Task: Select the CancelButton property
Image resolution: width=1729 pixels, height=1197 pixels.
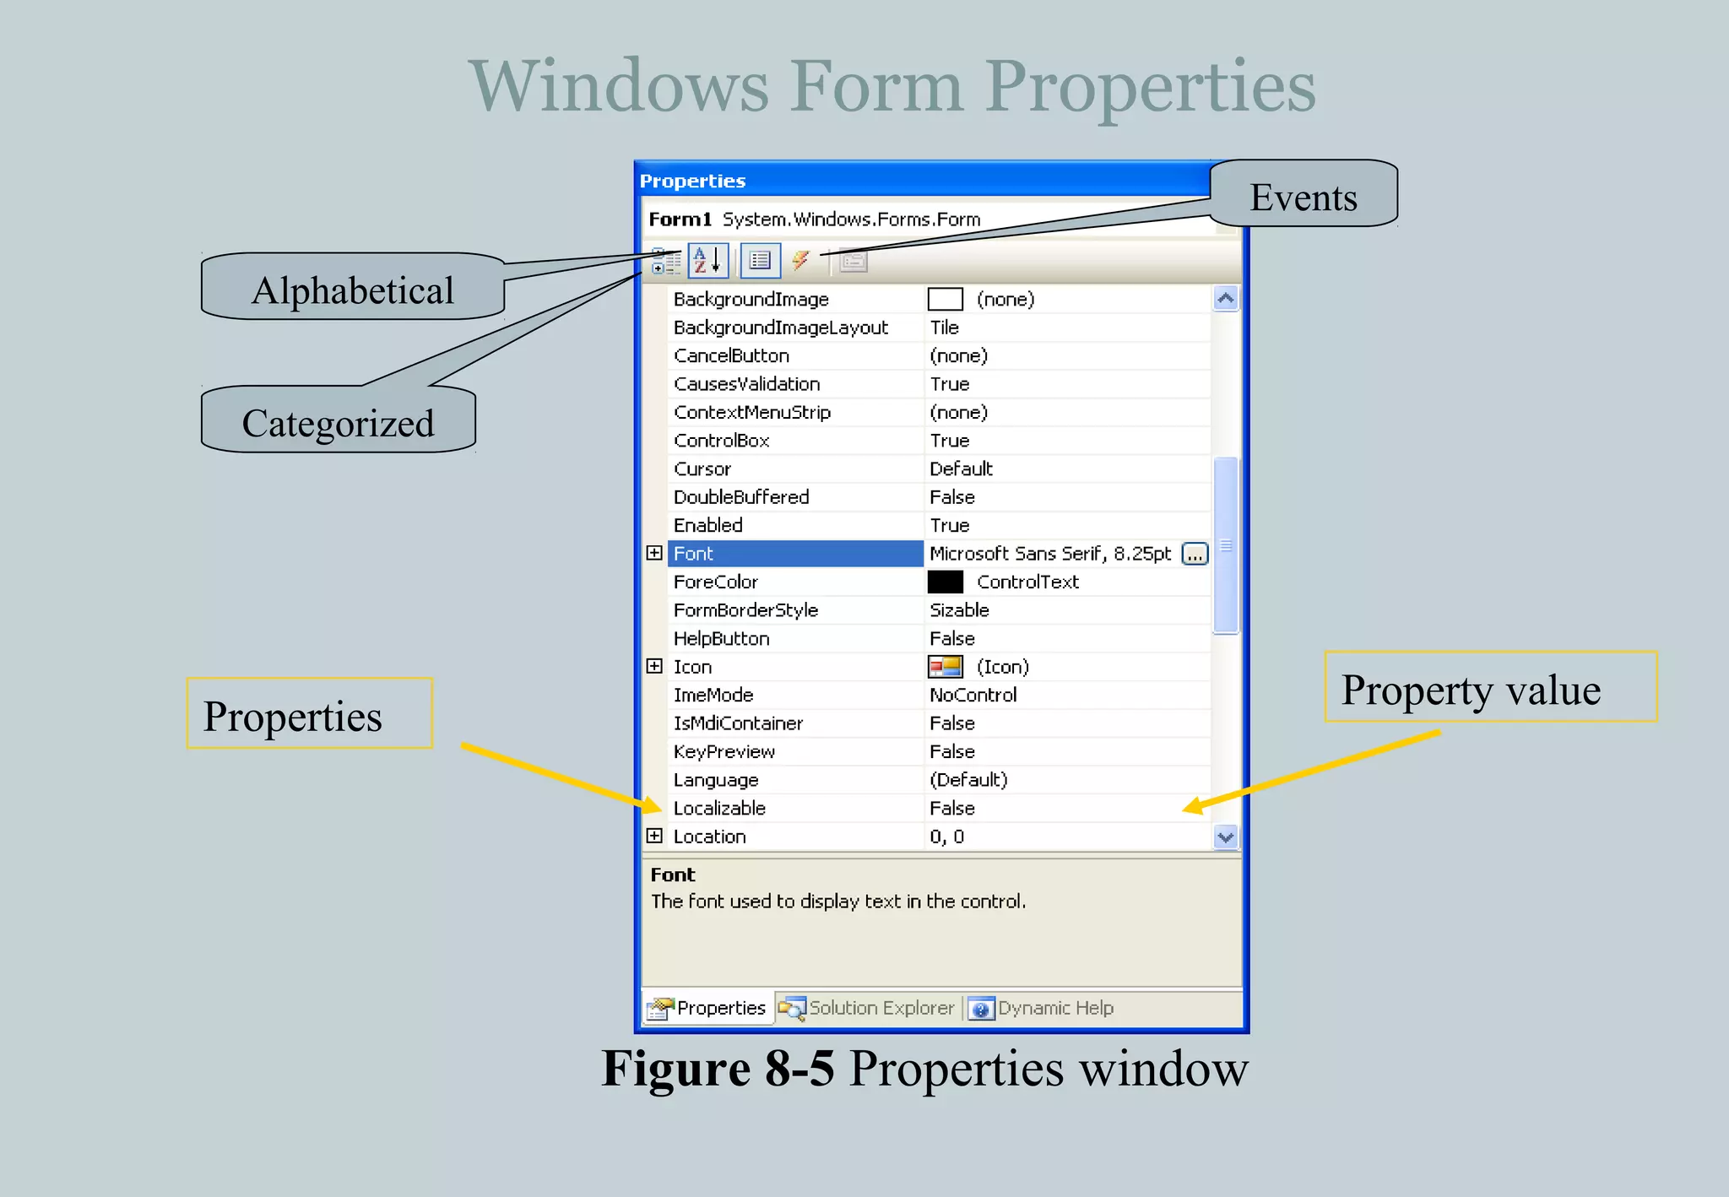Action: [731, 355]
